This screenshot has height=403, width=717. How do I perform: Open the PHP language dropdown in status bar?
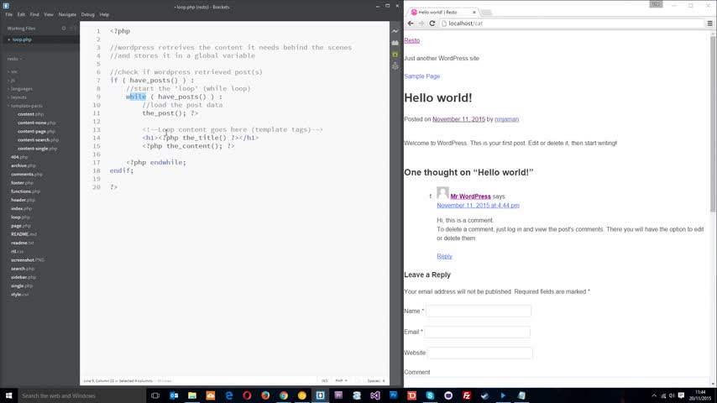click(341, 380)
